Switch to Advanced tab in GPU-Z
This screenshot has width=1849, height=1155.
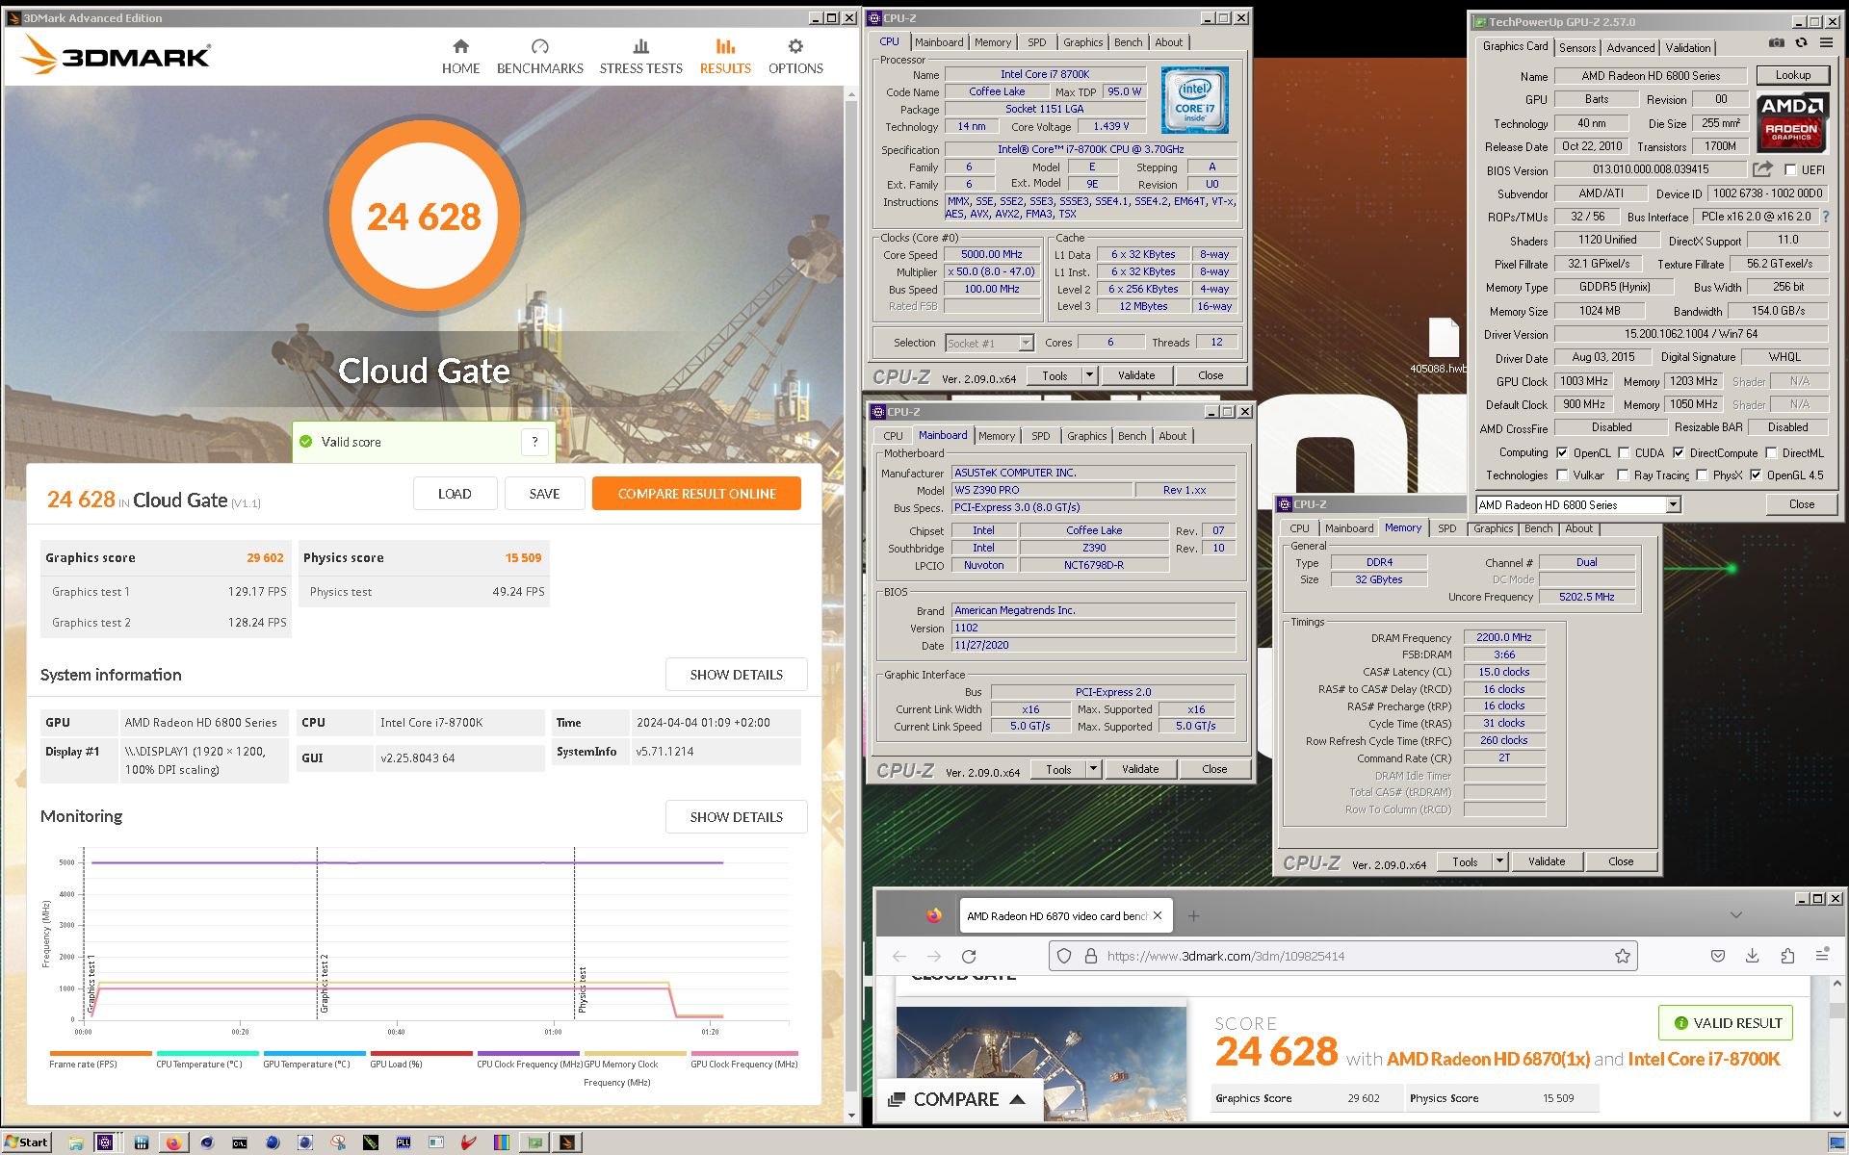point(1630,47)
